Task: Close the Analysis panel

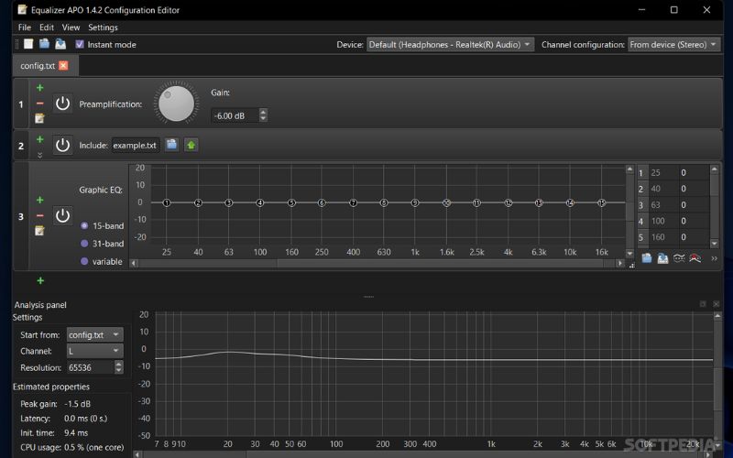Action: [716, 304]
